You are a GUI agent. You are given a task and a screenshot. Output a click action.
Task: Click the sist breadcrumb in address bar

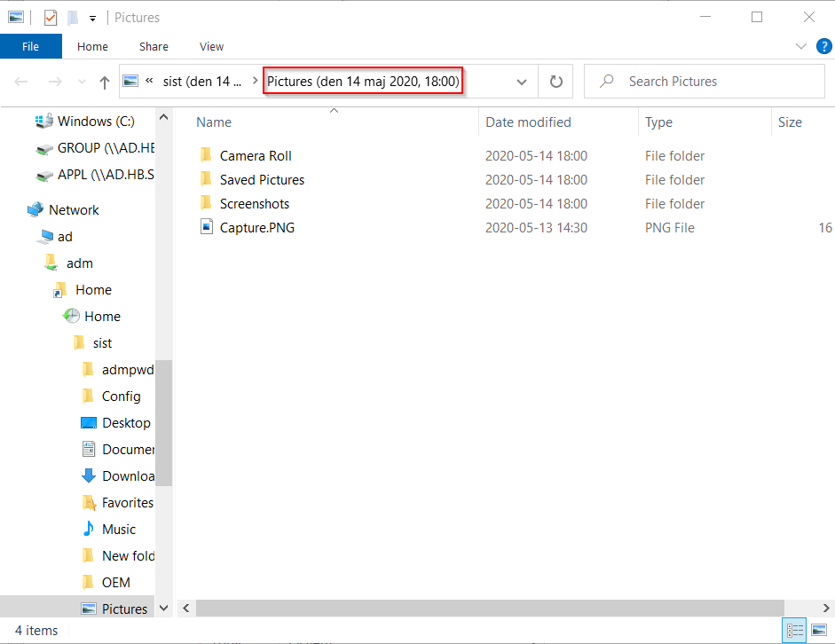click(x=202, y=82)
